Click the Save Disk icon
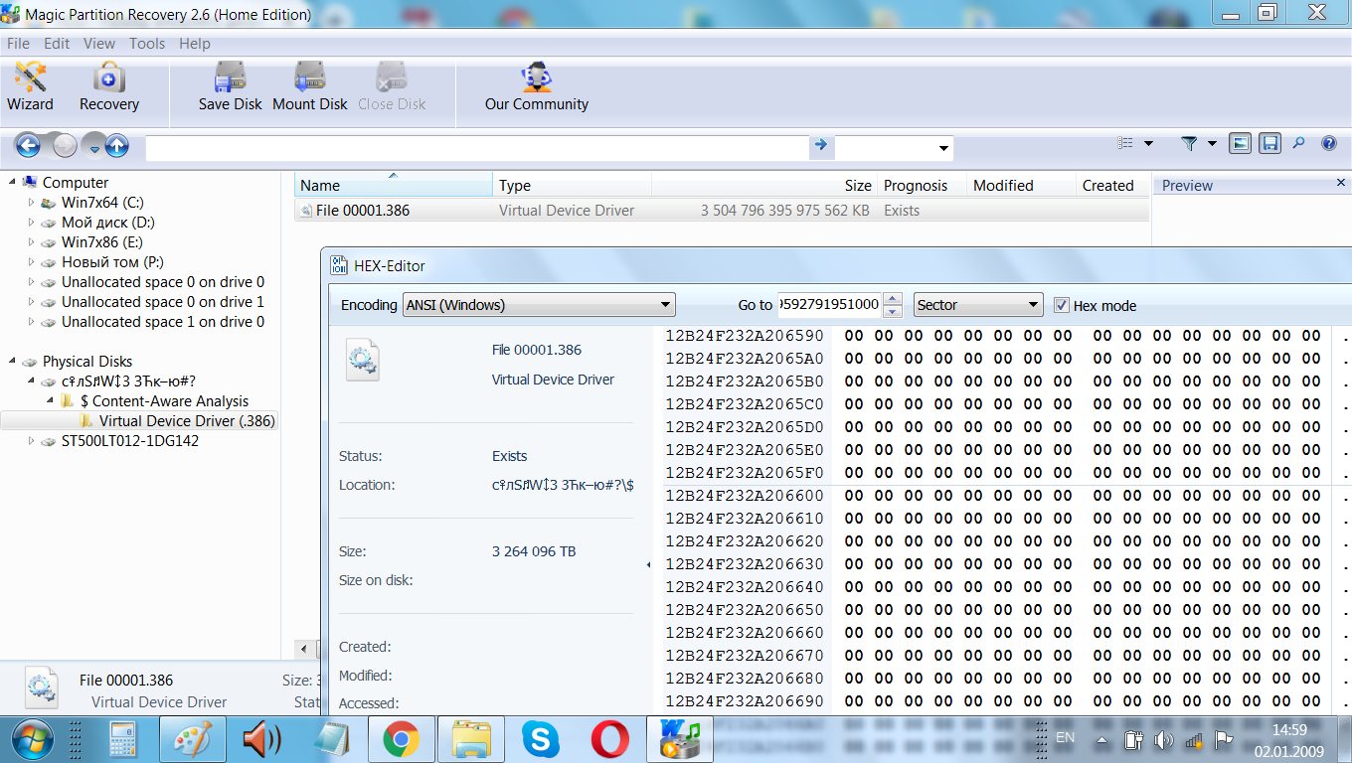This screenshot has height=763, width=1352. coord(230,86)
